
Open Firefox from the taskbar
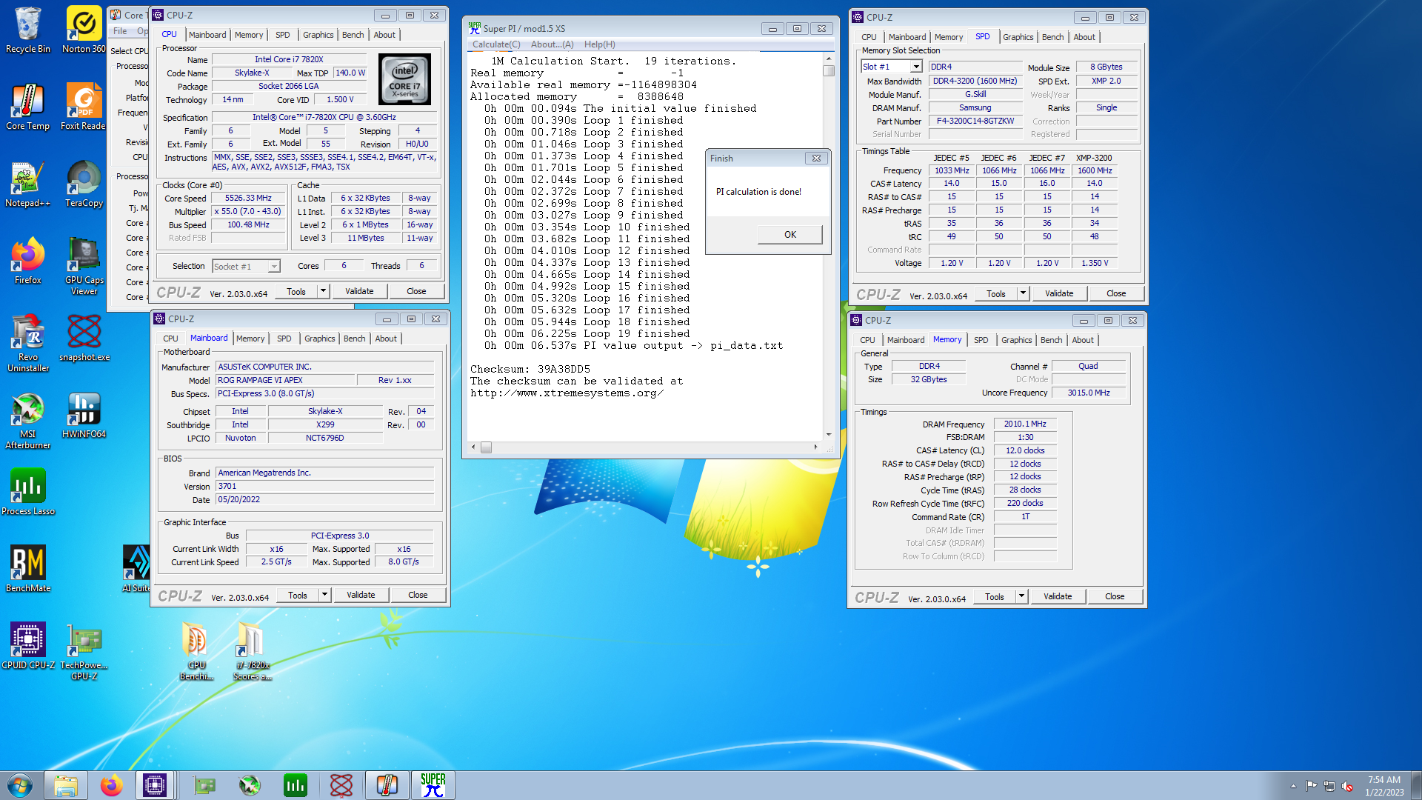pos(112,785)
